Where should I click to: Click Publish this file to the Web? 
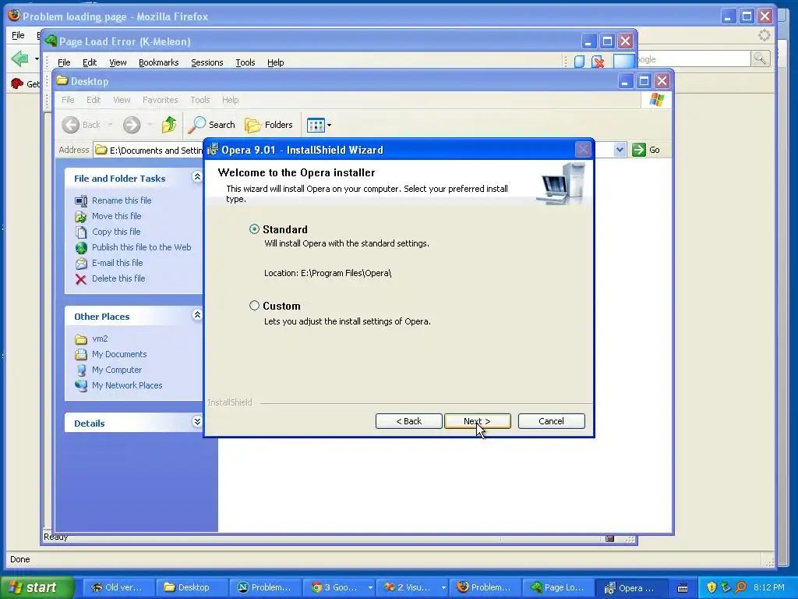pyautogui.click(x=141, y=247)
